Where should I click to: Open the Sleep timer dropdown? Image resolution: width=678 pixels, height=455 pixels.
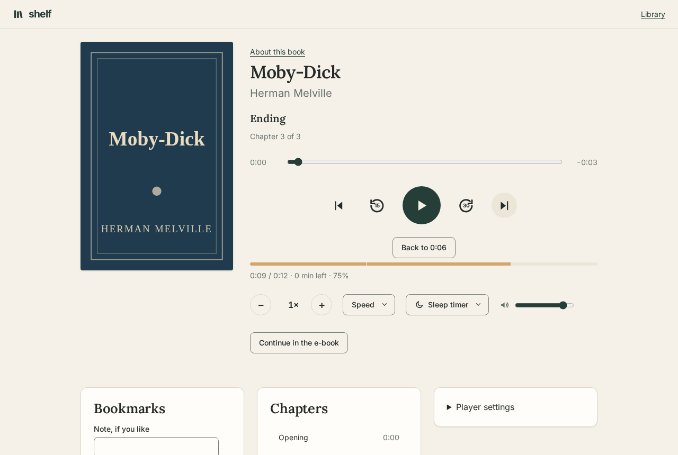(x=447, y=305)
